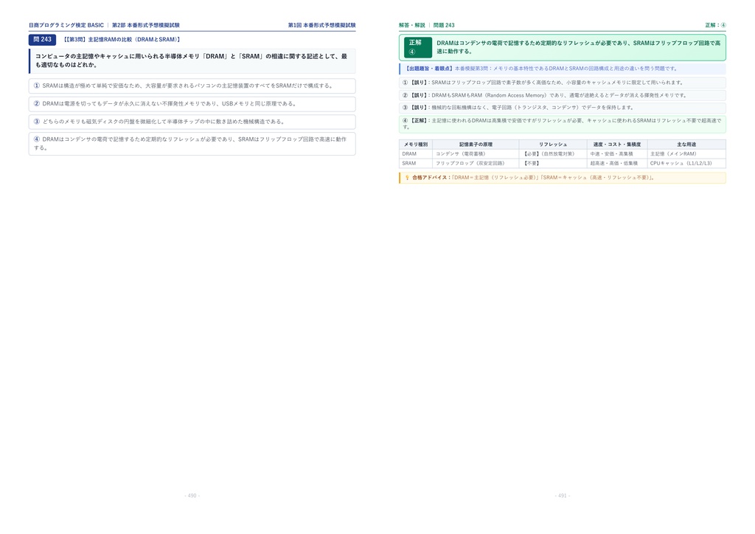Image resolution: width=755 pixels, height=534 pixels.
Task: Click explanation ② 【誤り】 mentioning Random Access Memory
Action: [563, 95]
